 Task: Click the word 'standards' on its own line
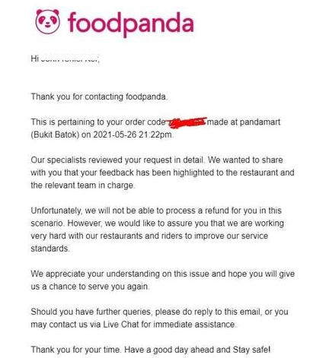[50, 249]
